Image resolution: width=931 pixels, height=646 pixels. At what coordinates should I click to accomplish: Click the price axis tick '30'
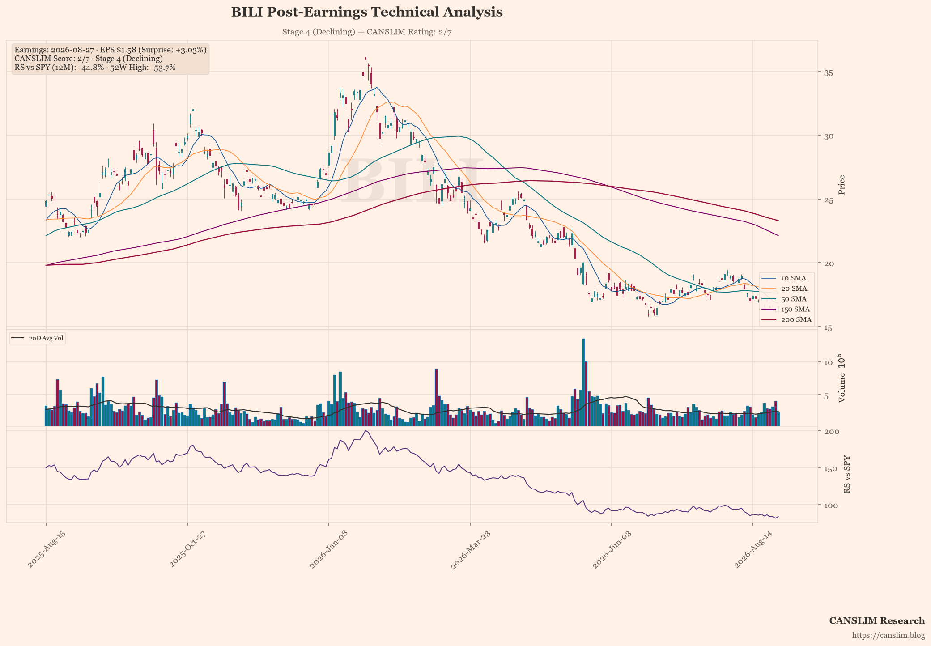coord(828,136)
